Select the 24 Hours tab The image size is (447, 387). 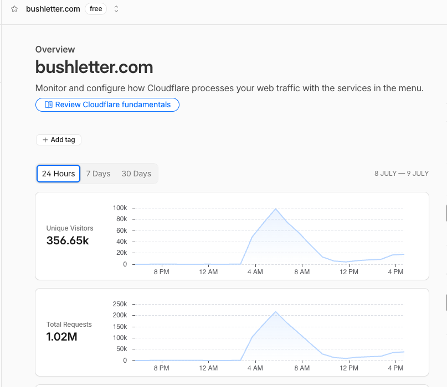coord(59,174)
